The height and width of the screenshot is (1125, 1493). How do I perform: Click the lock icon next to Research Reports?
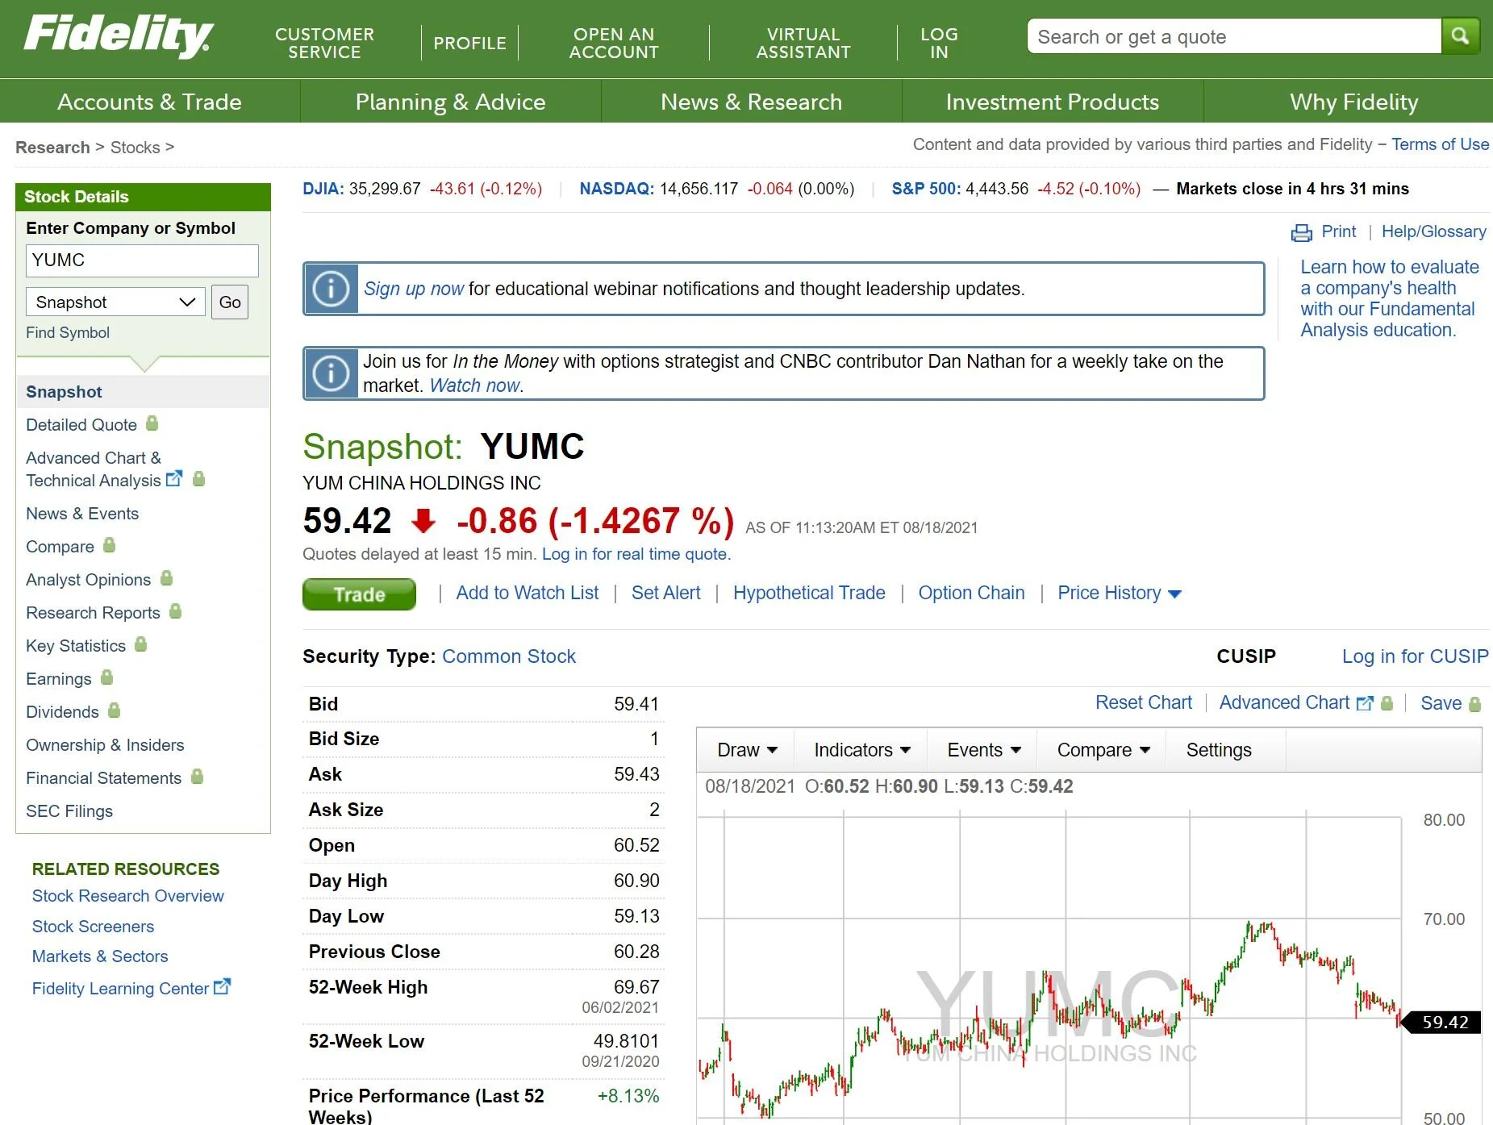click(175, 611)
